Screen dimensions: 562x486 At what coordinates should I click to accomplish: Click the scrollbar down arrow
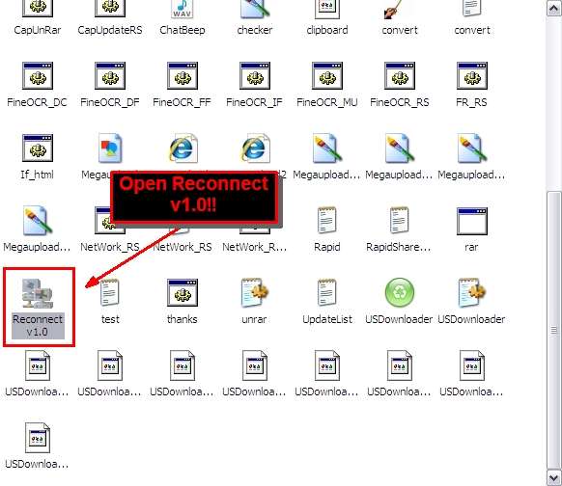point(553,477)
